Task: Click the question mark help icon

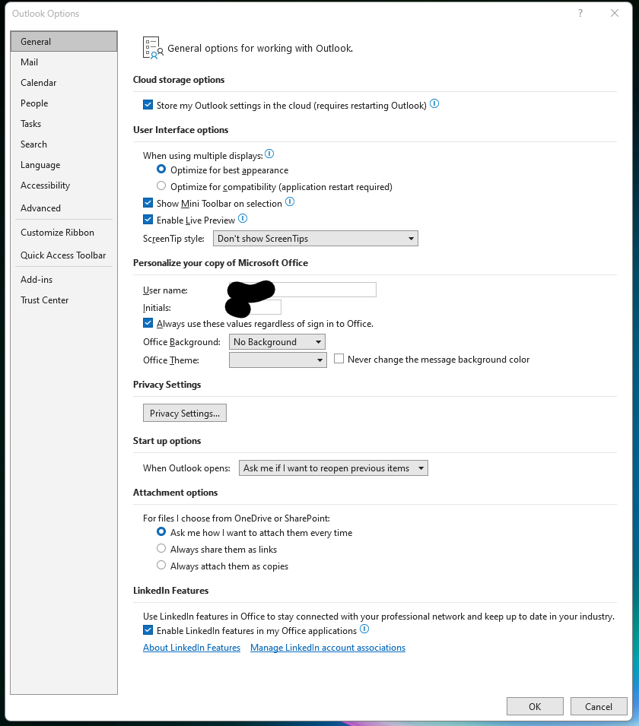Action: tap(580, 14)
